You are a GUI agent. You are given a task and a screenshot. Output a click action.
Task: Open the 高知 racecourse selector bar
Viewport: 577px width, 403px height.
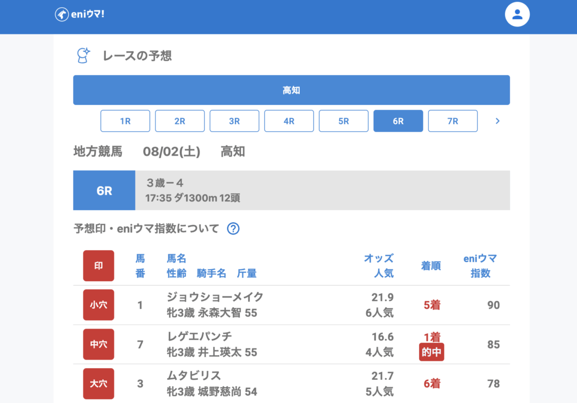pos(291,90)
